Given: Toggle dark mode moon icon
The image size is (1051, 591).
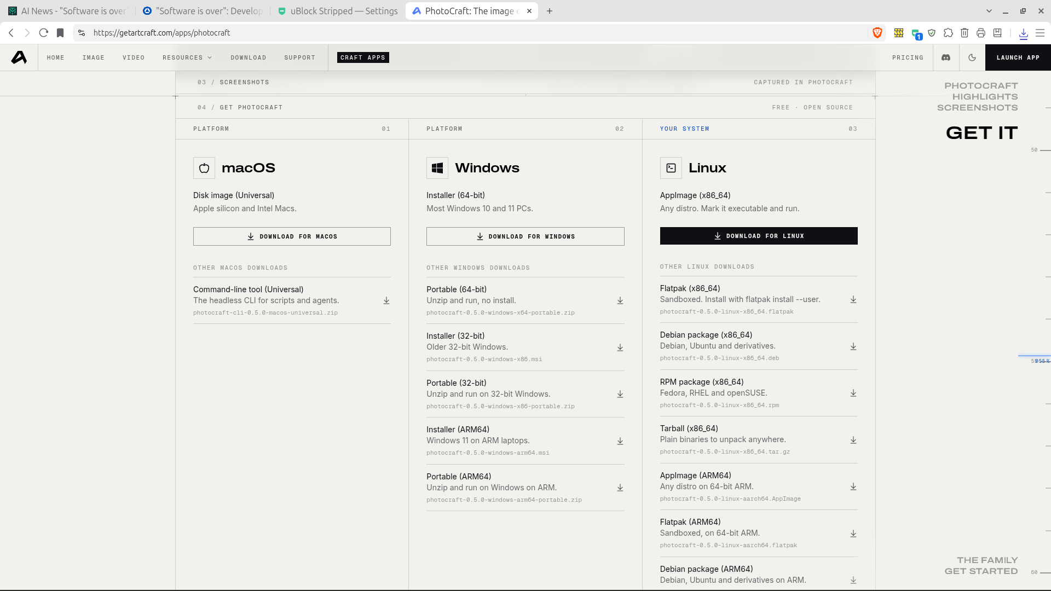Looking at the screenshot, I should point(972,57).
